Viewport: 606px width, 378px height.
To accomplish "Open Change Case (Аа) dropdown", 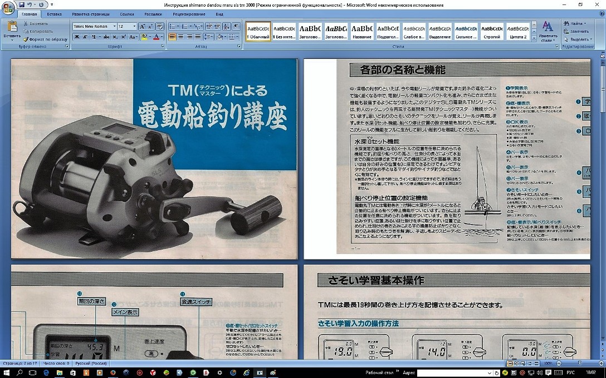I will [133, 37].
